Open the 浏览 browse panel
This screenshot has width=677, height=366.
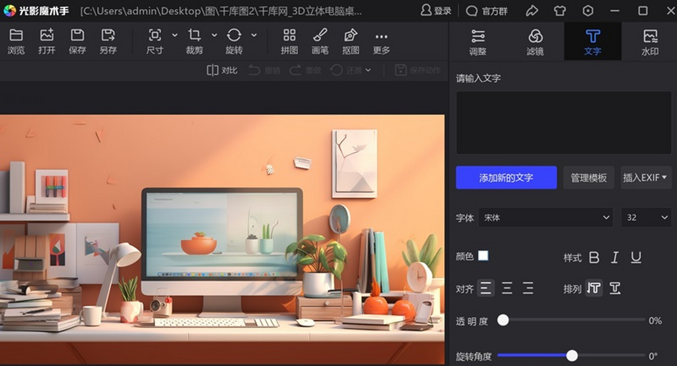click(x=16, y=41)
